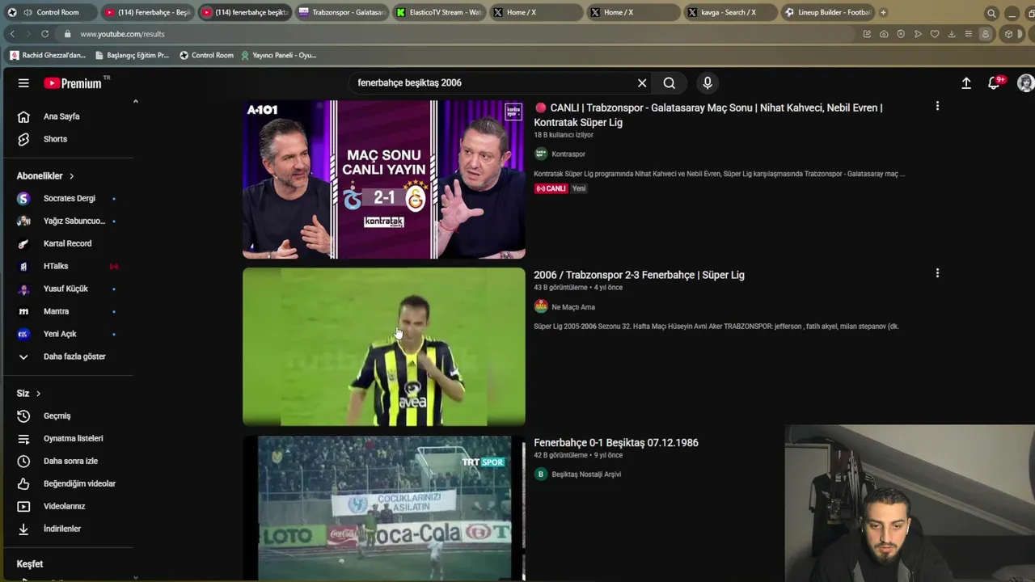Go back with browser back arrow
Viewport: 1035px width, 582px height.
click(12, 34)
